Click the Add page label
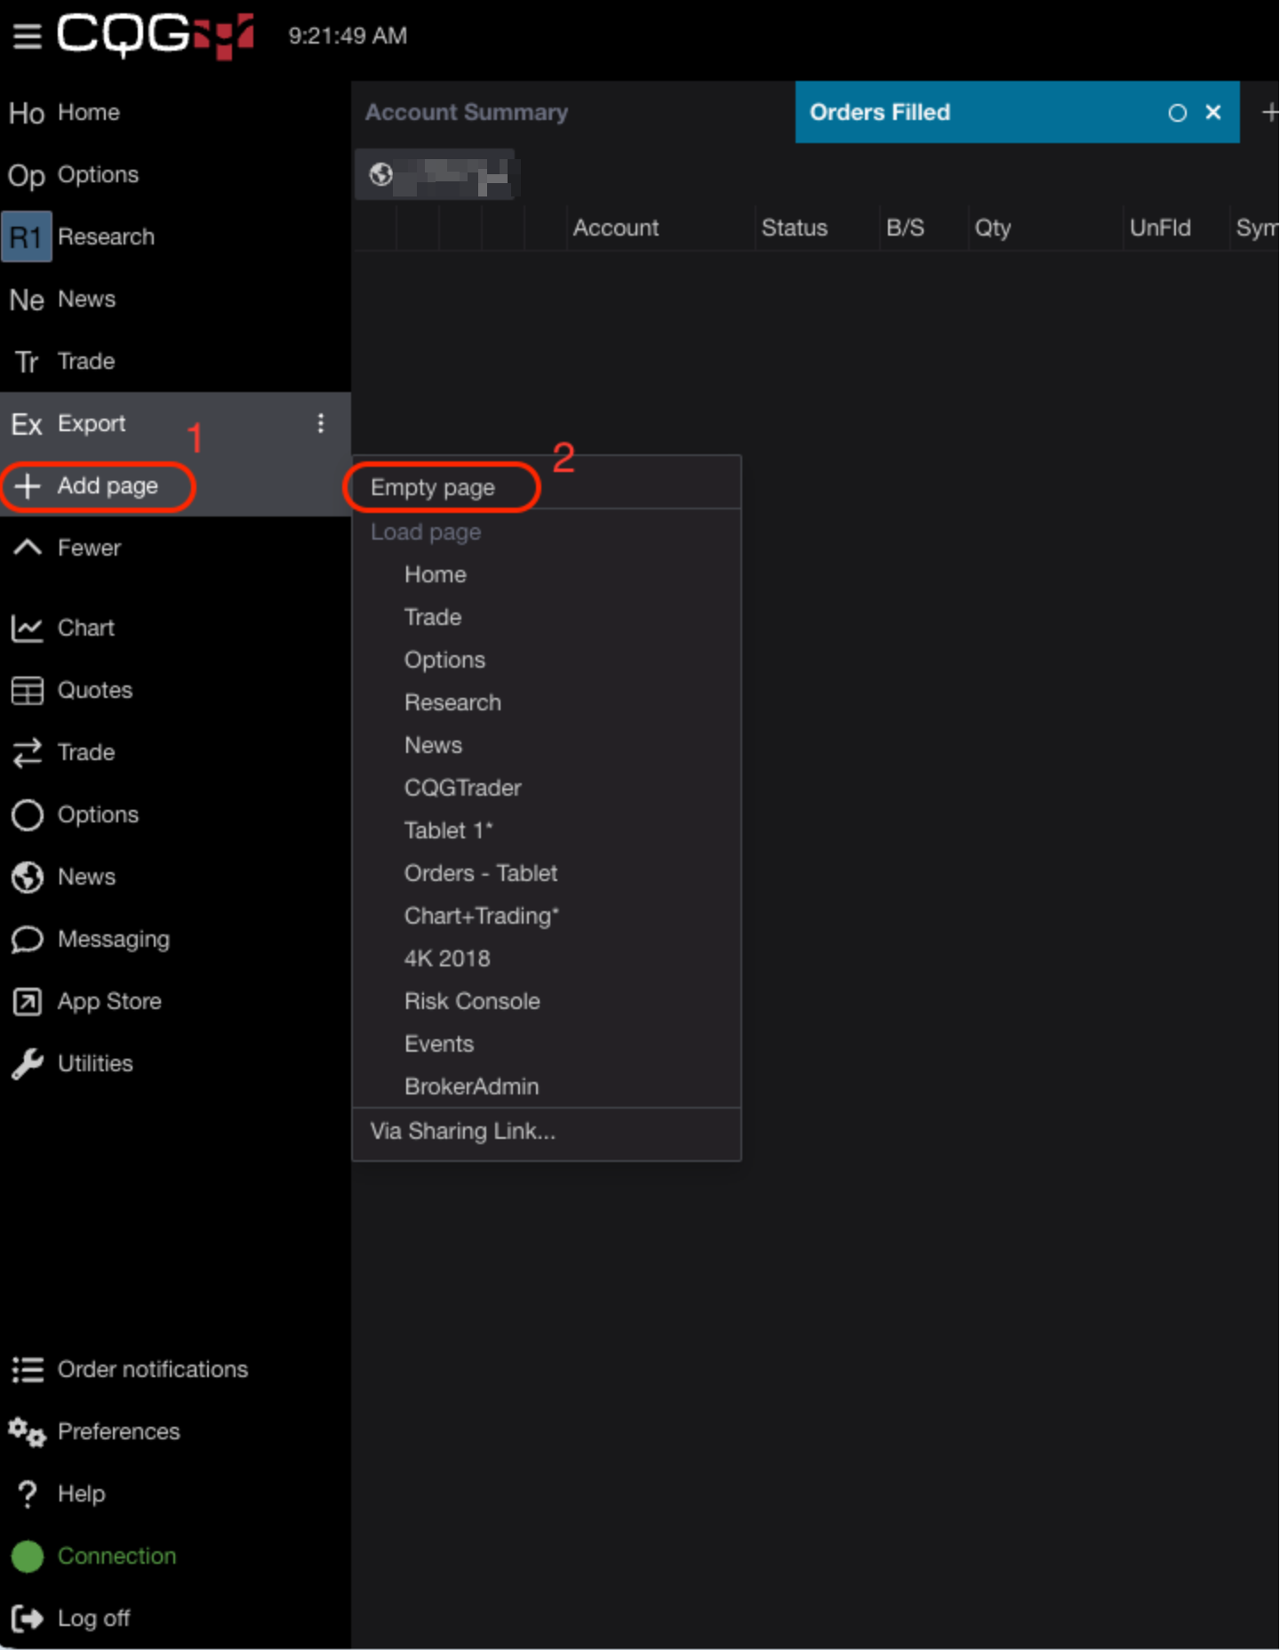 pyautogui.click(x=108, y=486)
